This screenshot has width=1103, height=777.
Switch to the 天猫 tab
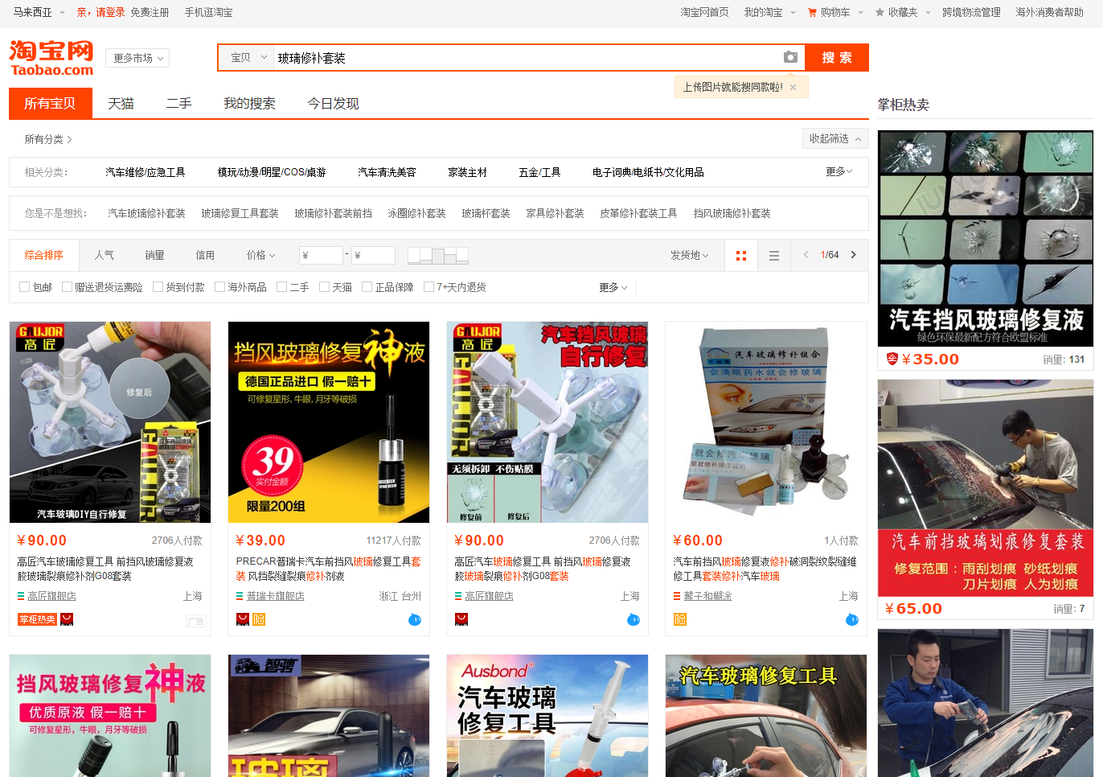coord(121,104)
